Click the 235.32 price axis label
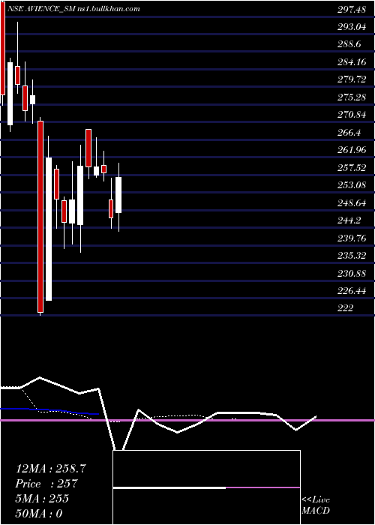Screen dimensions: 375x525 [x=352, y=256]
